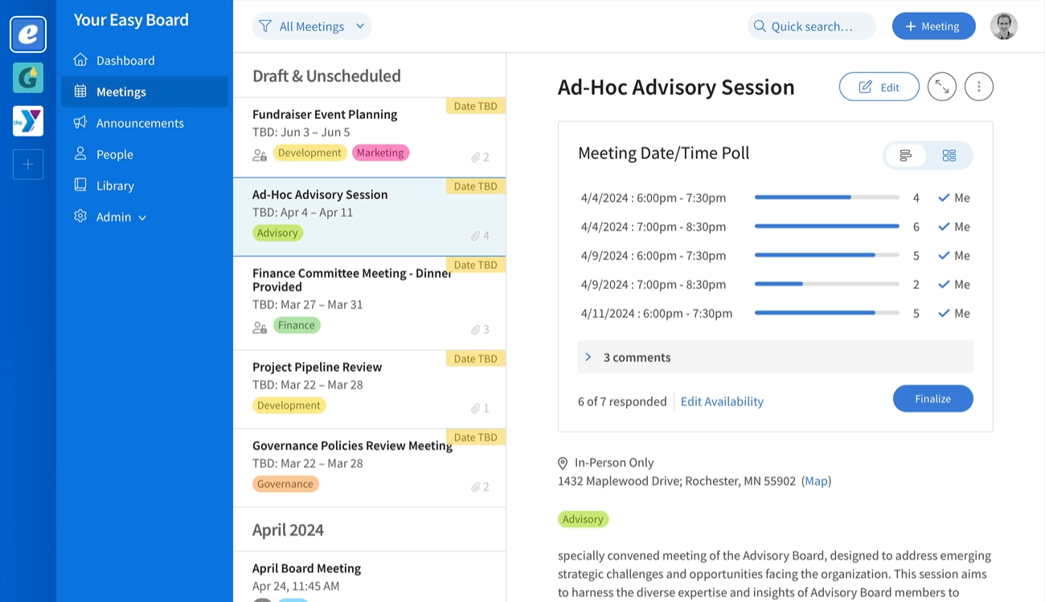Image resolution: width=1045 pixels, height=602 pixels.
Task: Click the 4/4/2024 7:00pm poll progress bar
Action: tap(826, 226)
